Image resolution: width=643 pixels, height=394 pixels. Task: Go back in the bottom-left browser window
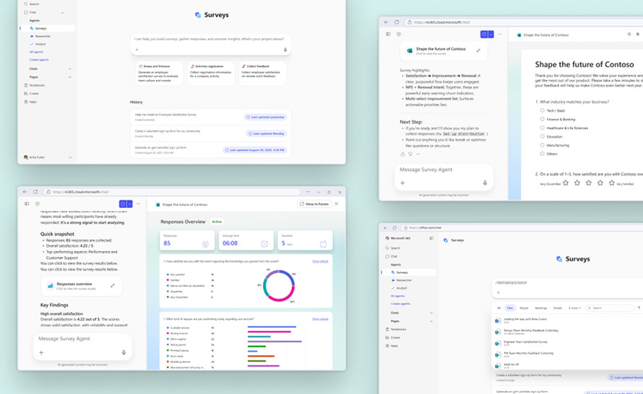tap(25, 192)
